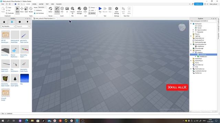The width and height of the screenshot is (220, 123).
Task: Toggle the Anchor button
Action: [x=92, y=13]
